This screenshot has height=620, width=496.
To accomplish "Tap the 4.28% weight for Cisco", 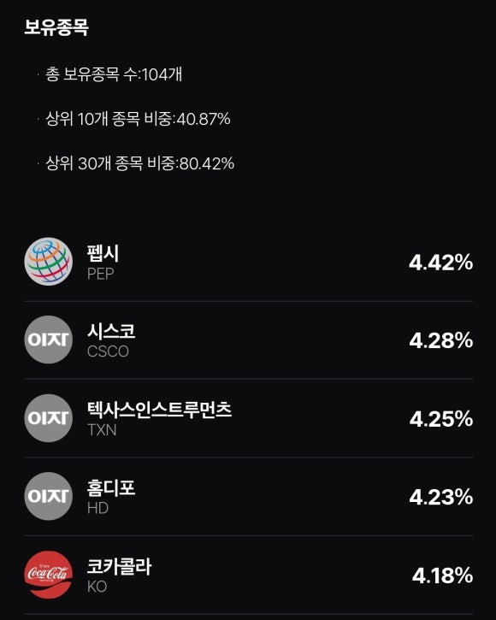I will tap(441, 340).
